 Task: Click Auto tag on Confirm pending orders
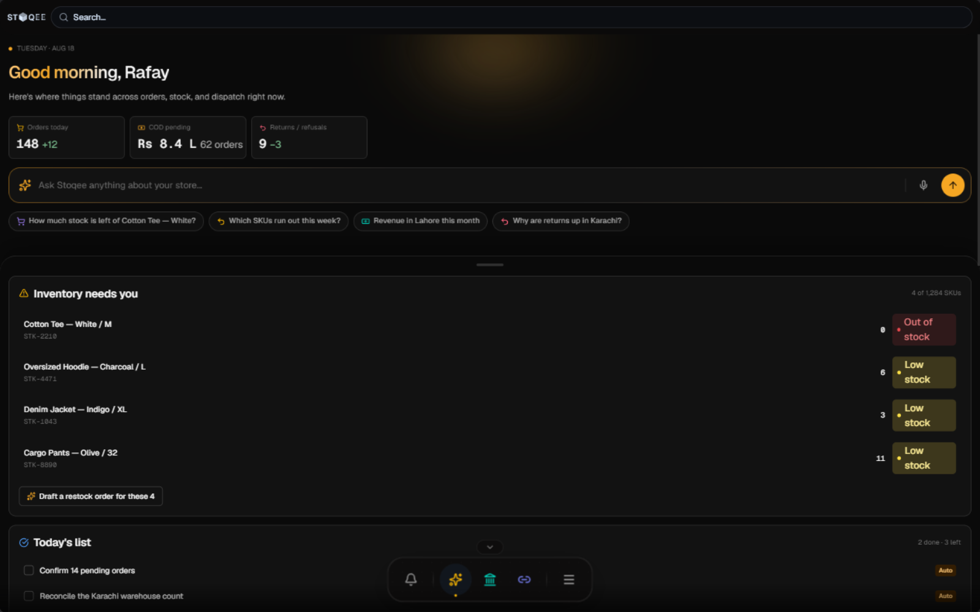click(946, 570)
